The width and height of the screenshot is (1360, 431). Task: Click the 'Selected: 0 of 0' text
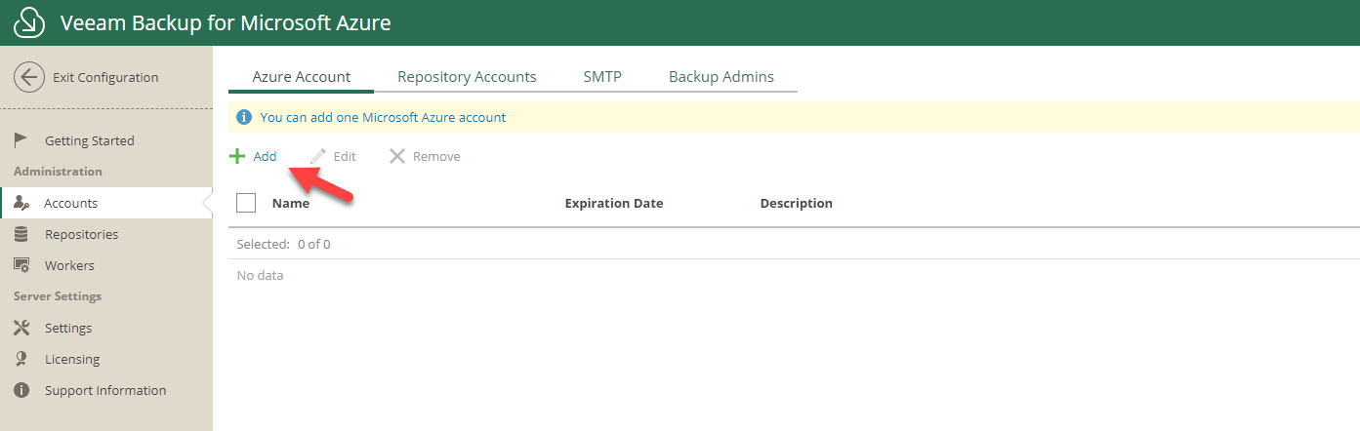284,244
